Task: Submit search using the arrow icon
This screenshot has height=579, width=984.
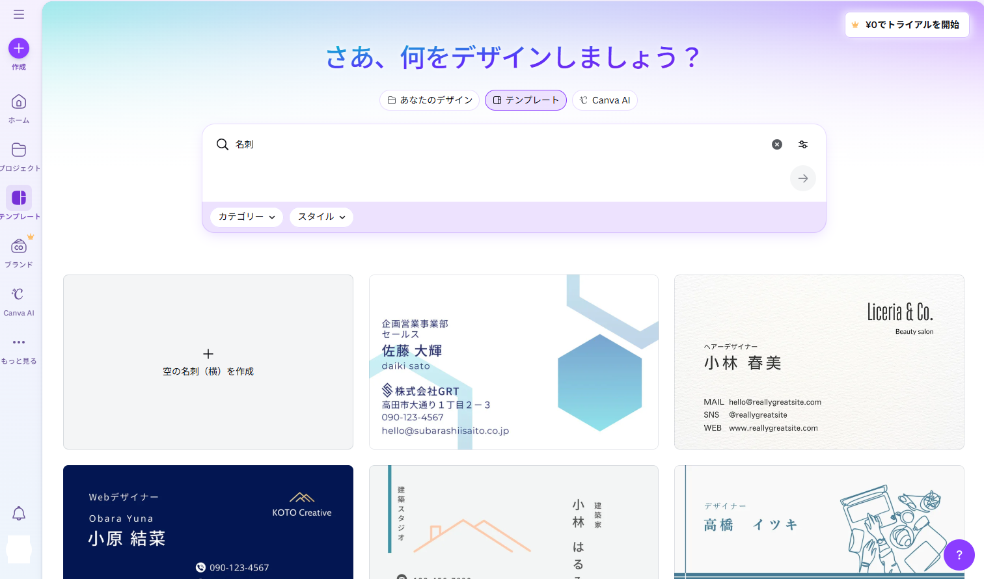Action: [802, 178]
